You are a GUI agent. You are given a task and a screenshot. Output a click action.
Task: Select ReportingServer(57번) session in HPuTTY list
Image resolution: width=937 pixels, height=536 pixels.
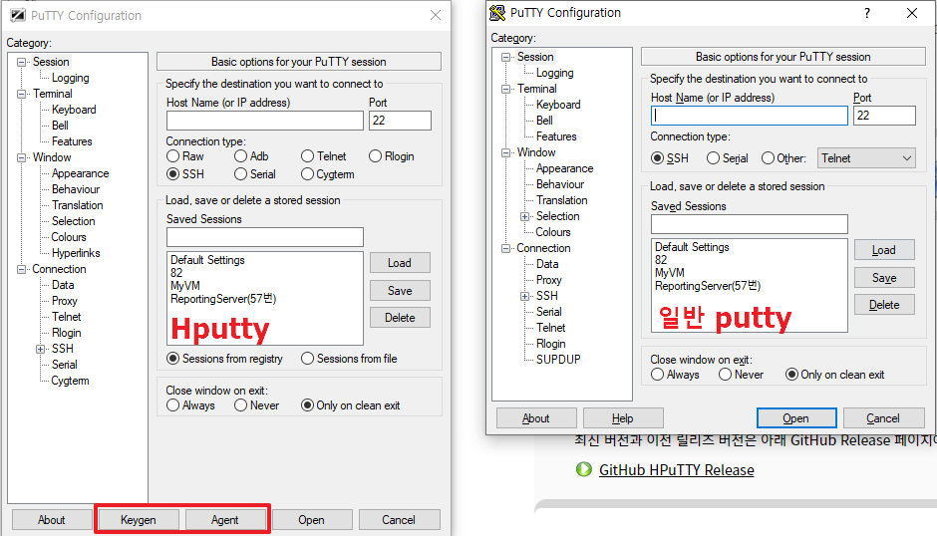coord(223,299)
